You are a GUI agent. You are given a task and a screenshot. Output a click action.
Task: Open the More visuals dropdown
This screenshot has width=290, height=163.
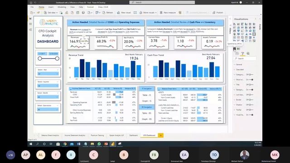(148, 13)
